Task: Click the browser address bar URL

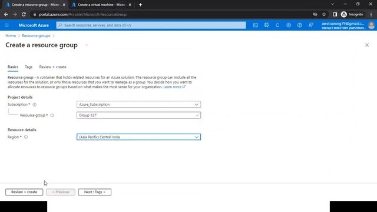Action: click(82, 14)
